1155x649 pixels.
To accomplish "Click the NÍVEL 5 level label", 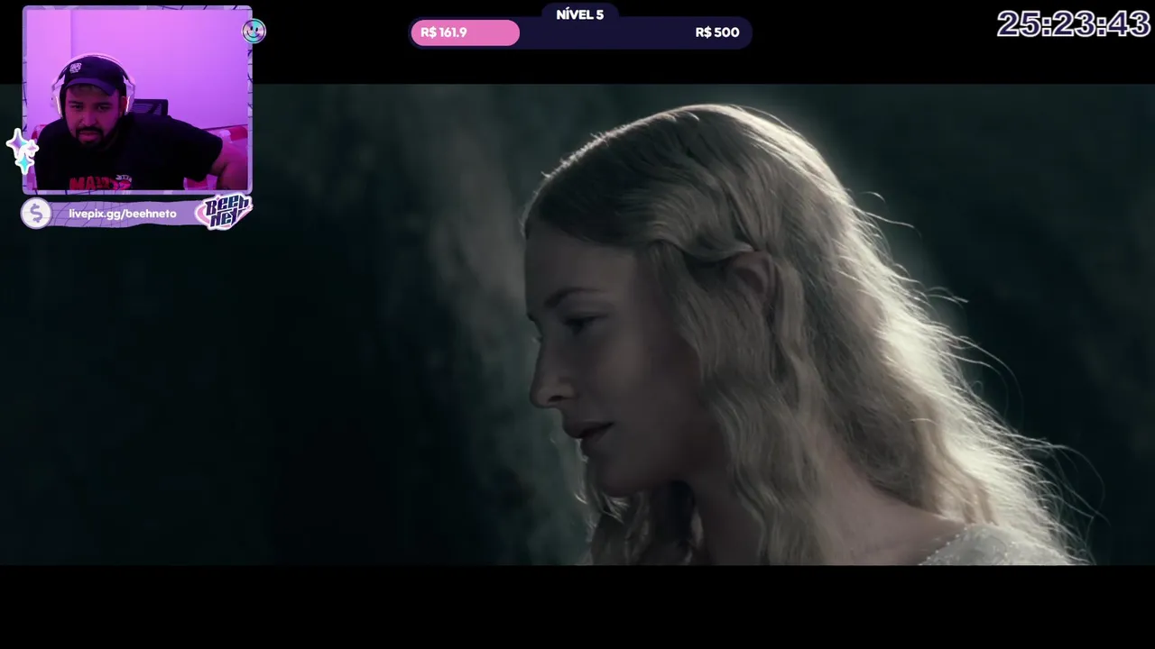I will [x=580, y=14].
